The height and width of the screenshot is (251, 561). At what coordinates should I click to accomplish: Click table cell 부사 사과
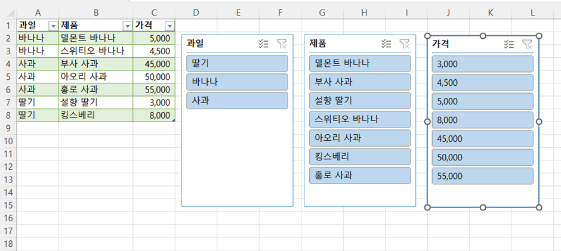[96, 64]
